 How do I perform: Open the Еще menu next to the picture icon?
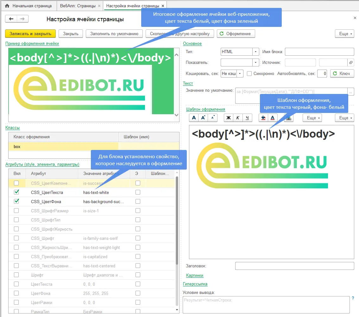click(312, 118)
